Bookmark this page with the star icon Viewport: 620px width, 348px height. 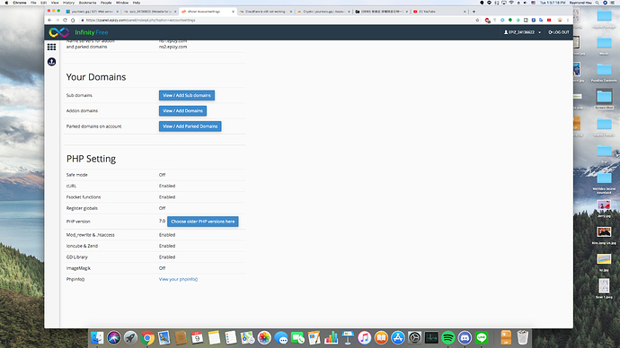point(477,20)
